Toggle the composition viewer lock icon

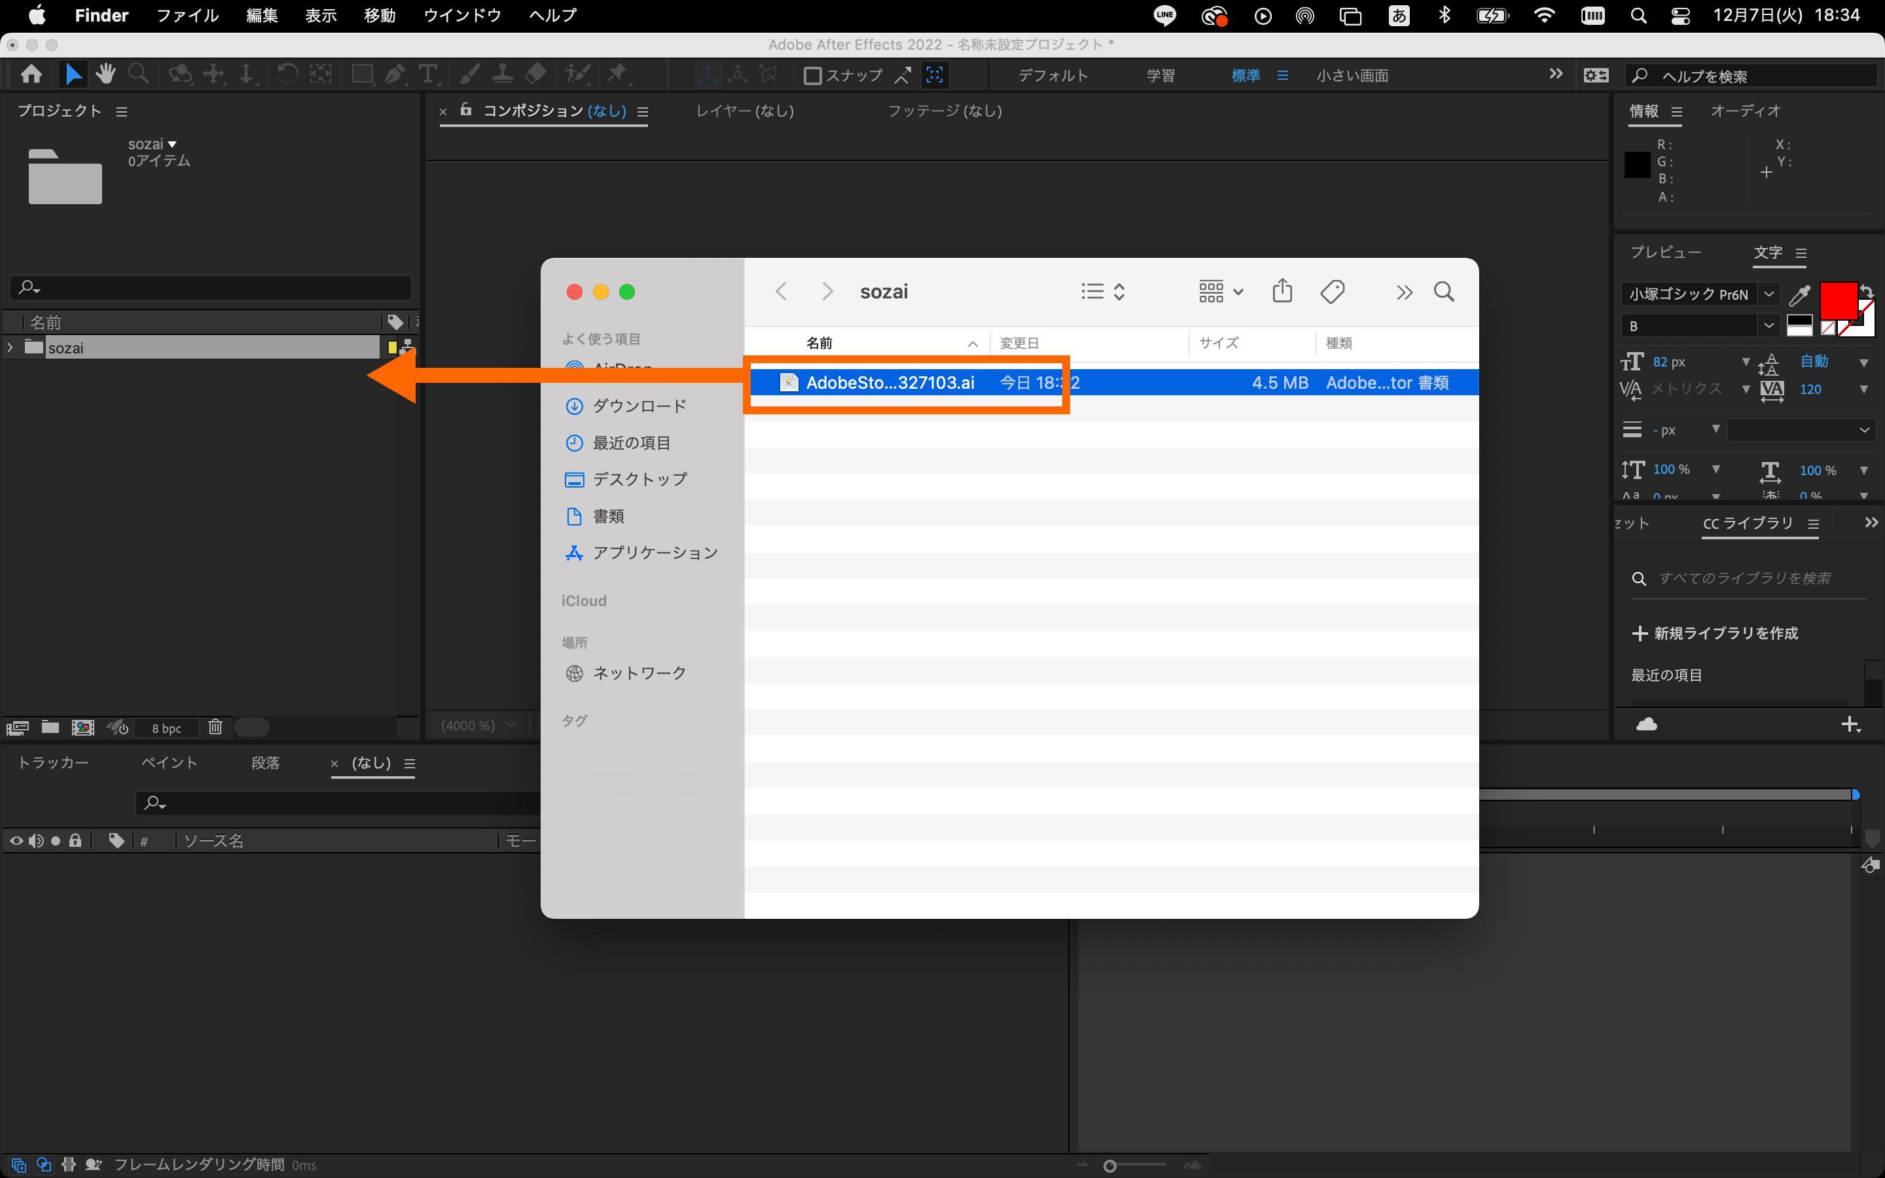pyautogui.click(x=466, y=110)
